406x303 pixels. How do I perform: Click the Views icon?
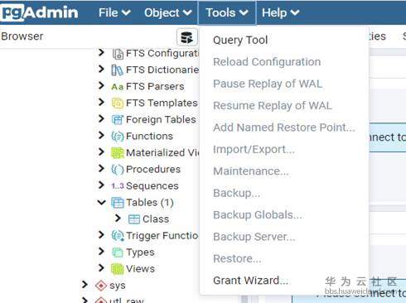pyautogui.click(x=118, y=269)
